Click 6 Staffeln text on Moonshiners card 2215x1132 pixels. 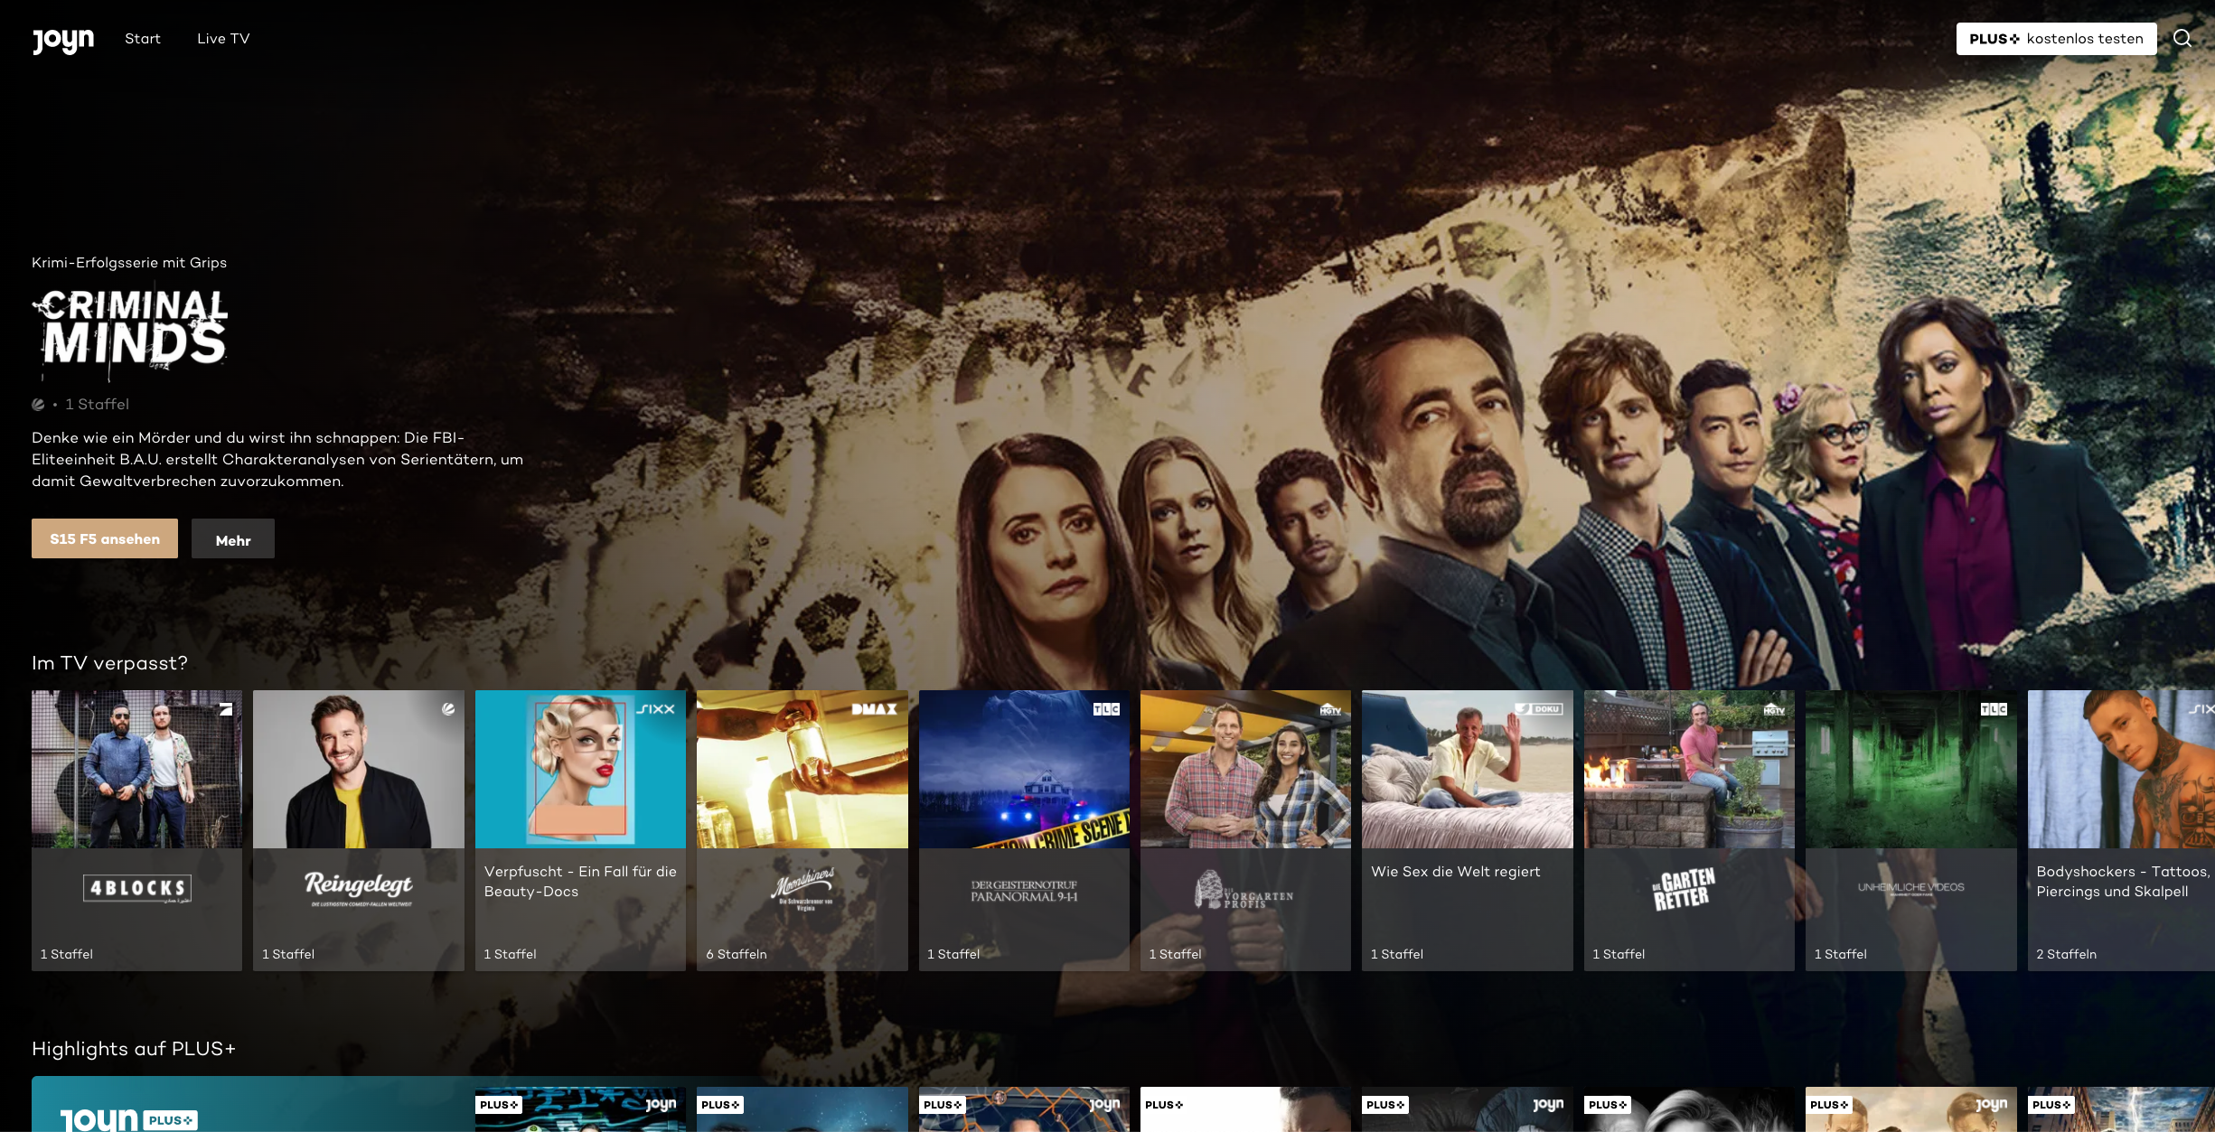point(737,954)
